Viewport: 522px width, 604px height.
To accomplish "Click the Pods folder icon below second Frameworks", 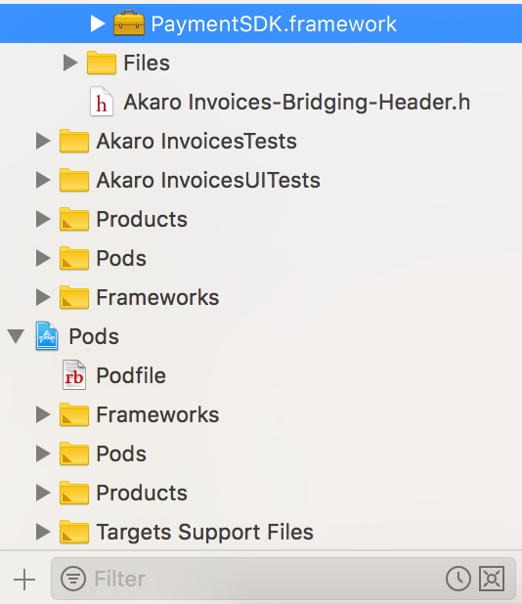I will pos(74,453).
